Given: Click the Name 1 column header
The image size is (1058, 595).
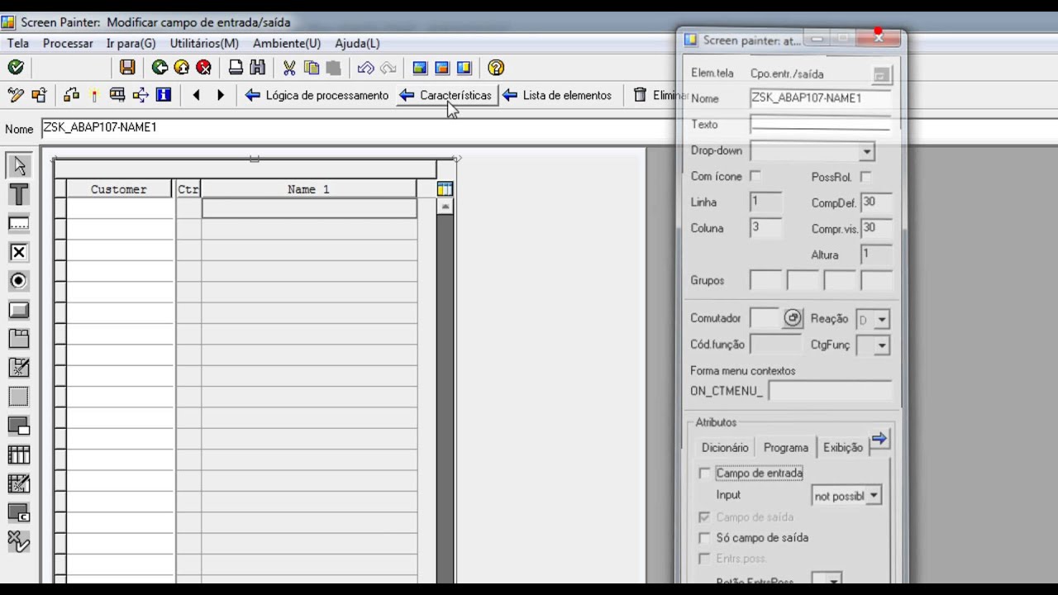Looking at the screenshot, I should (308, 189).
